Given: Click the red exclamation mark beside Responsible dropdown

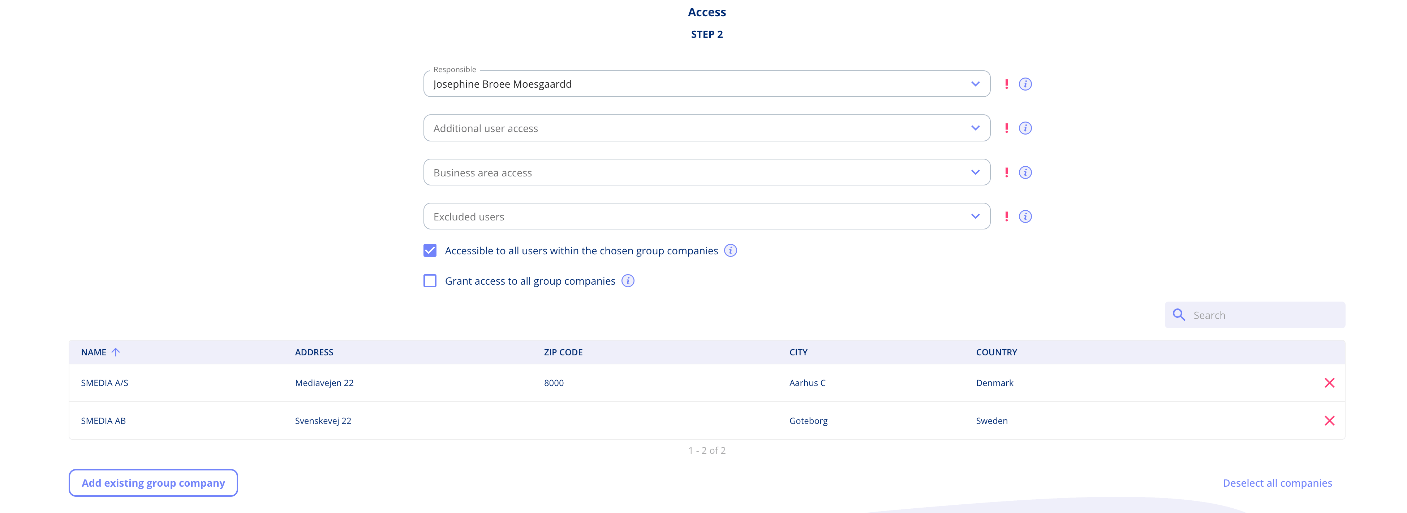Looking at the screenshot, I should point(1007,84).
